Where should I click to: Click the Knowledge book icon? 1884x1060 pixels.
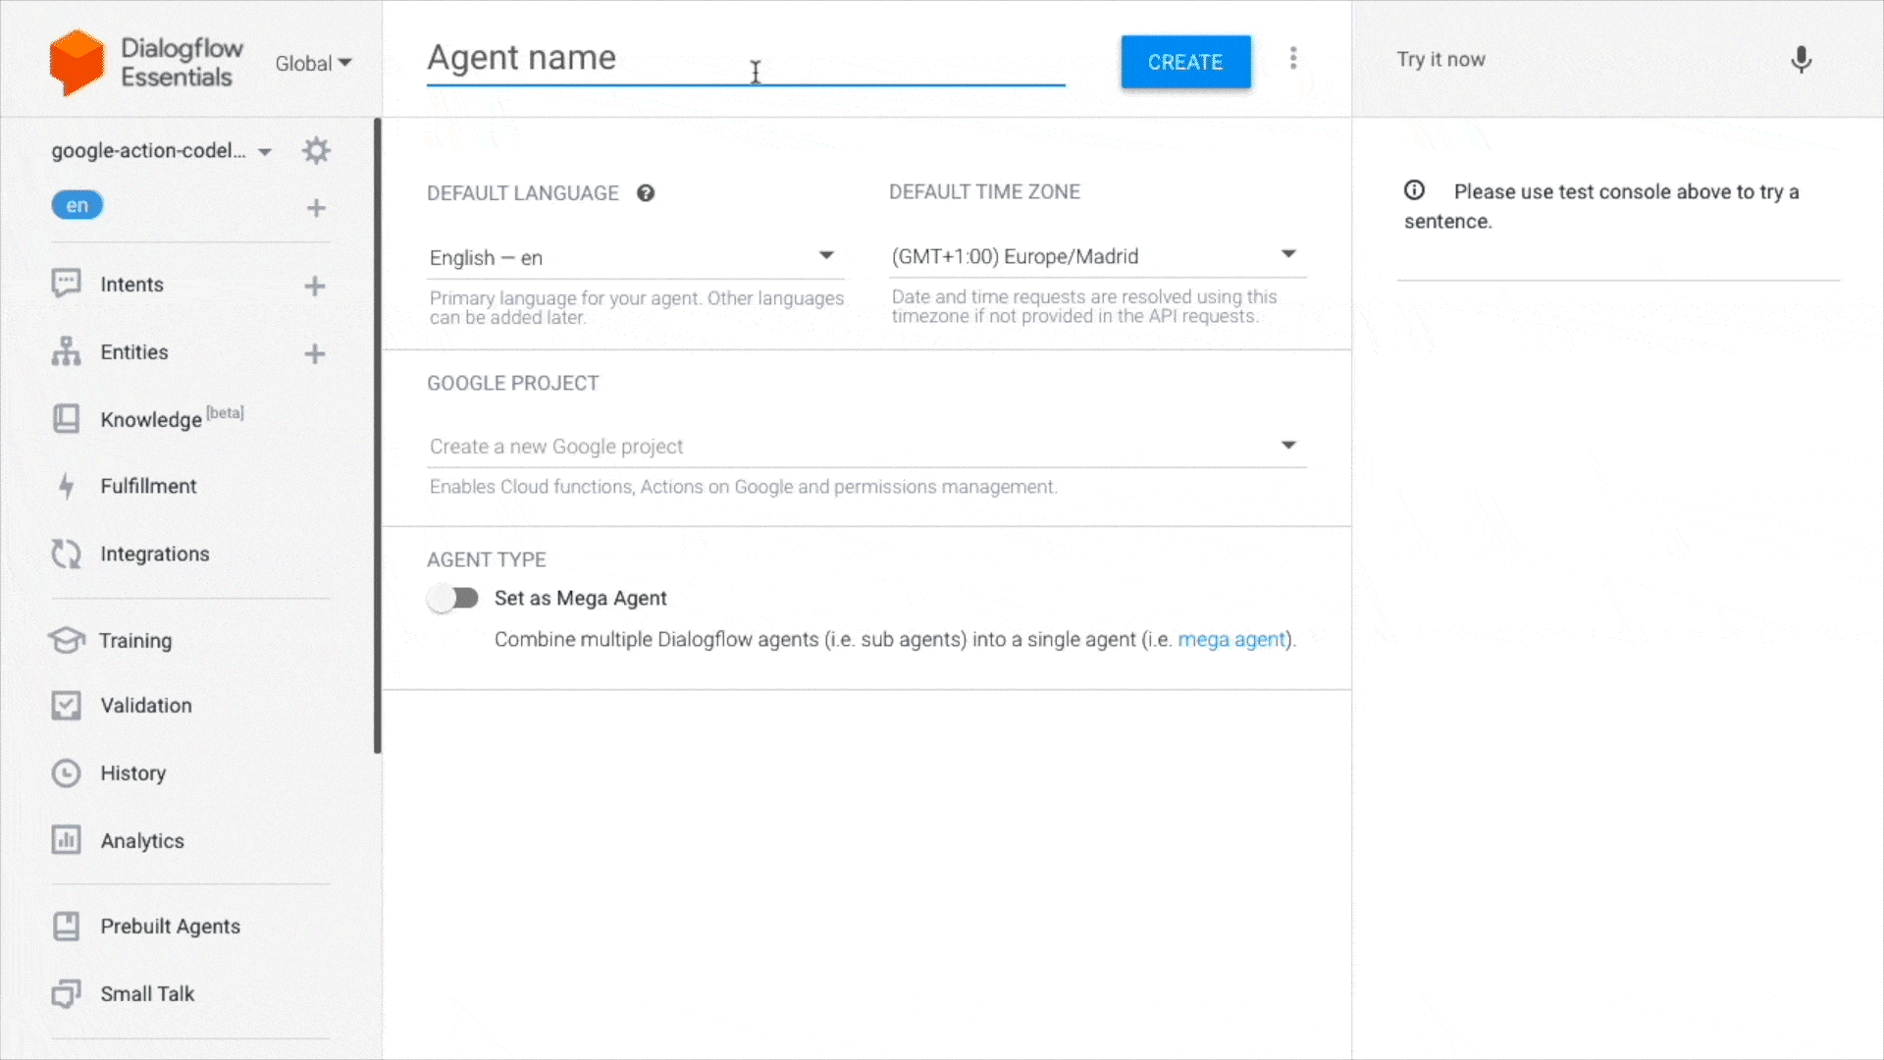[66, 419]
